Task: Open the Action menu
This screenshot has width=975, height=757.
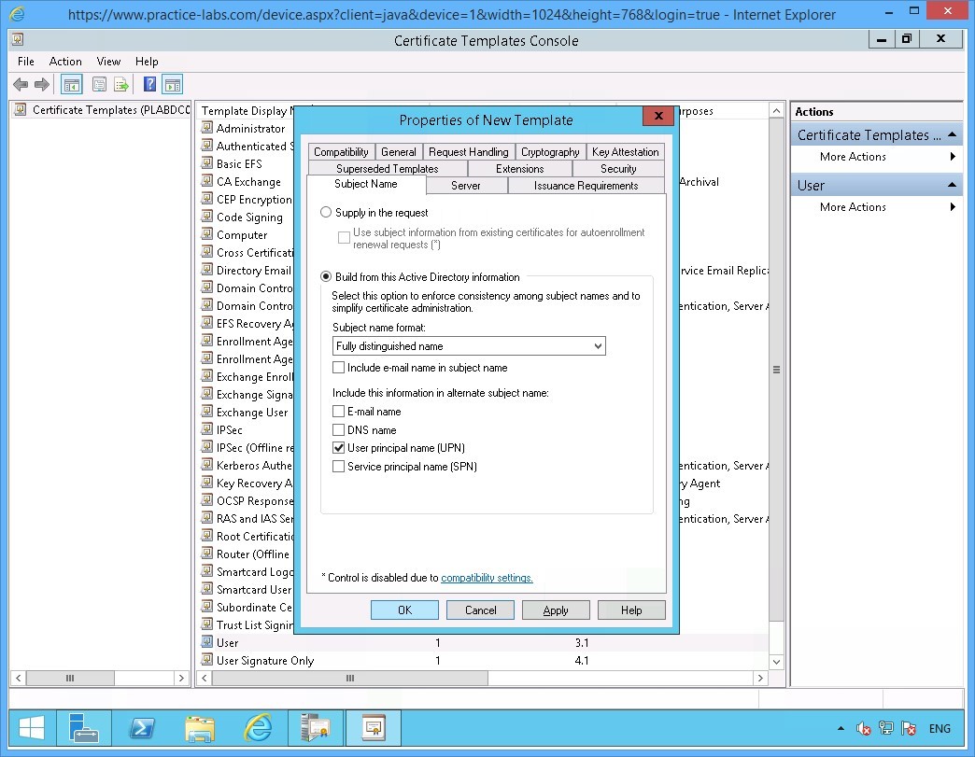Action: (x=65, y=62)
